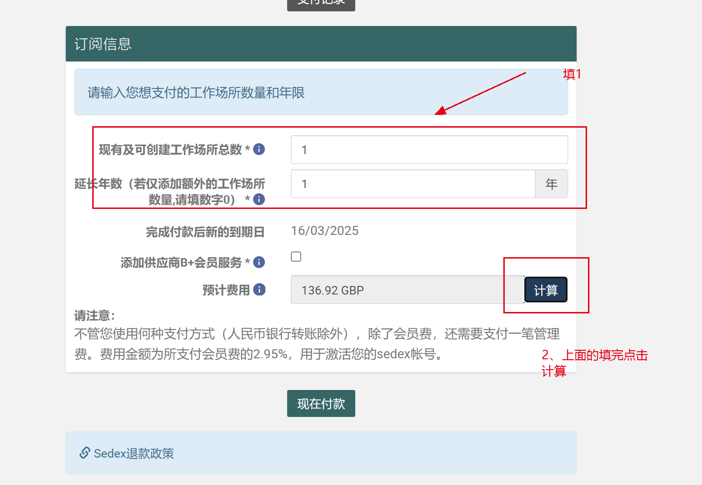Click info icon beside 现有及可创建工作场所总数

point(259,149)
